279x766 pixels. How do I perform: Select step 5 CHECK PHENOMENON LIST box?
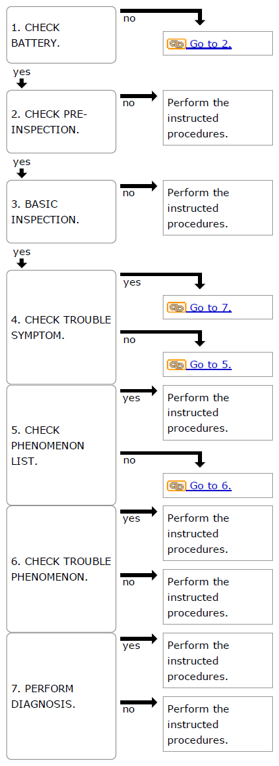[x=61, y=445]
